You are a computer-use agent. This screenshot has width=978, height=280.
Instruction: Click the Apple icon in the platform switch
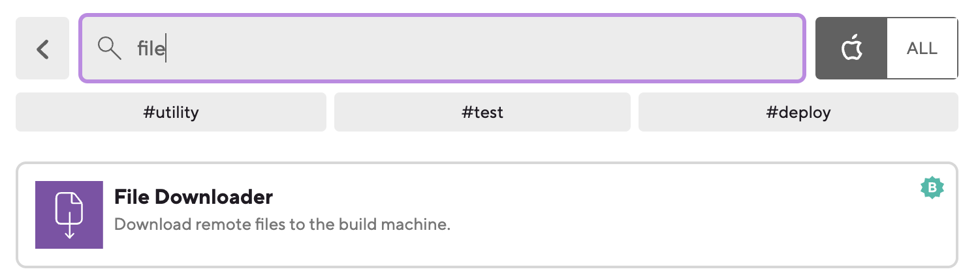pos(851,49)
